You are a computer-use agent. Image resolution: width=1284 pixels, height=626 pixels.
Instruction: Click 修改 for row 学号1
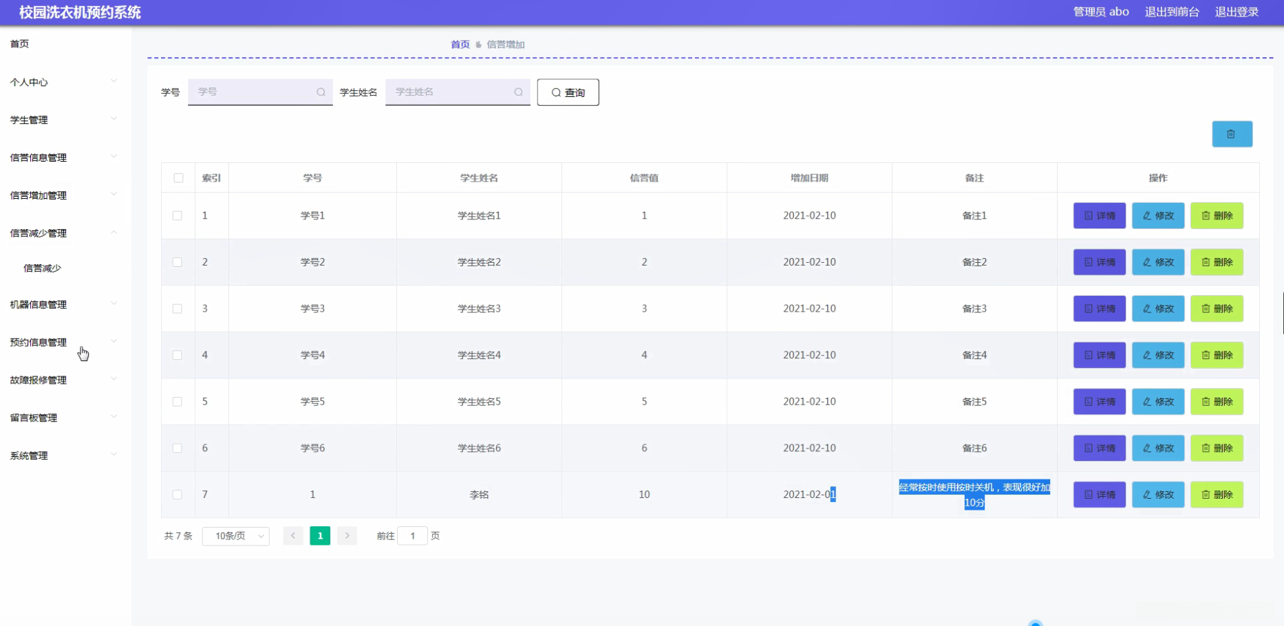coord(1158,215)
